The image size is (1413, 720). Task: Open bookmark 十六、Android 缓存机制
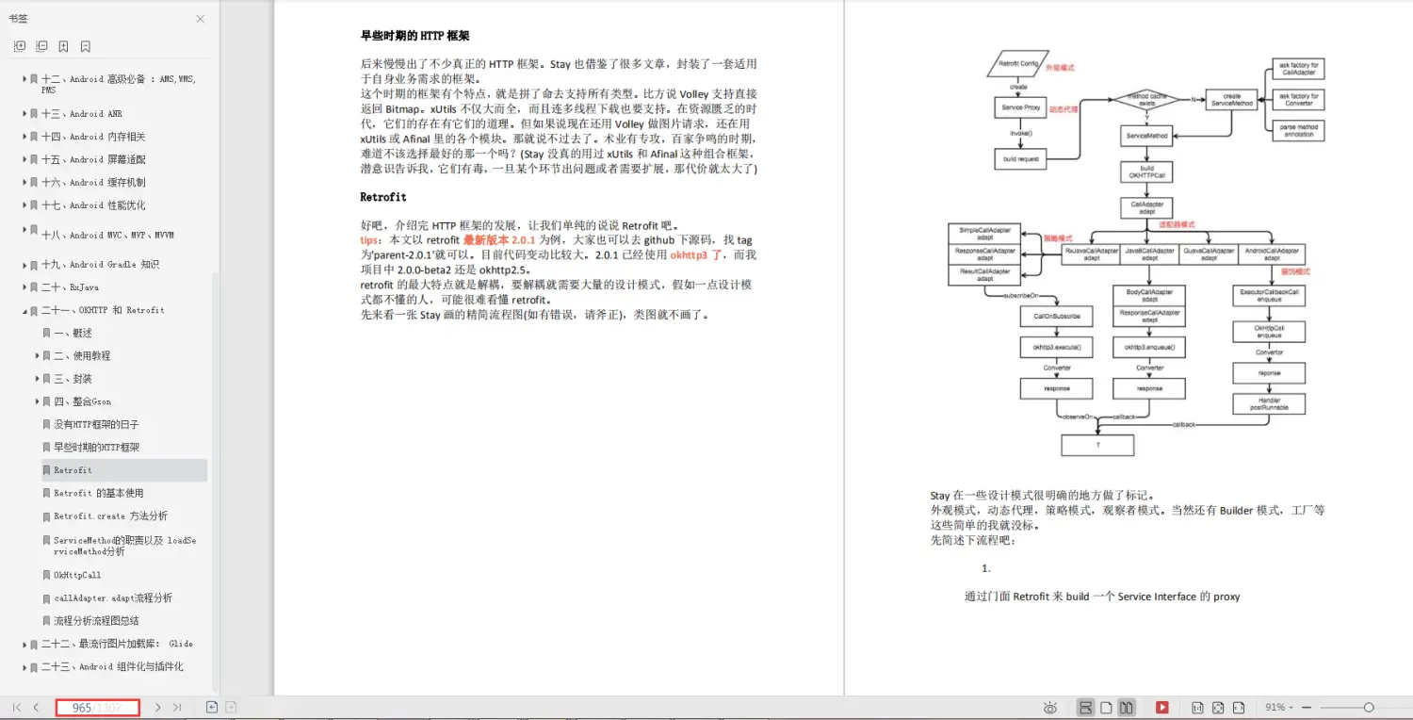point(93,182)
